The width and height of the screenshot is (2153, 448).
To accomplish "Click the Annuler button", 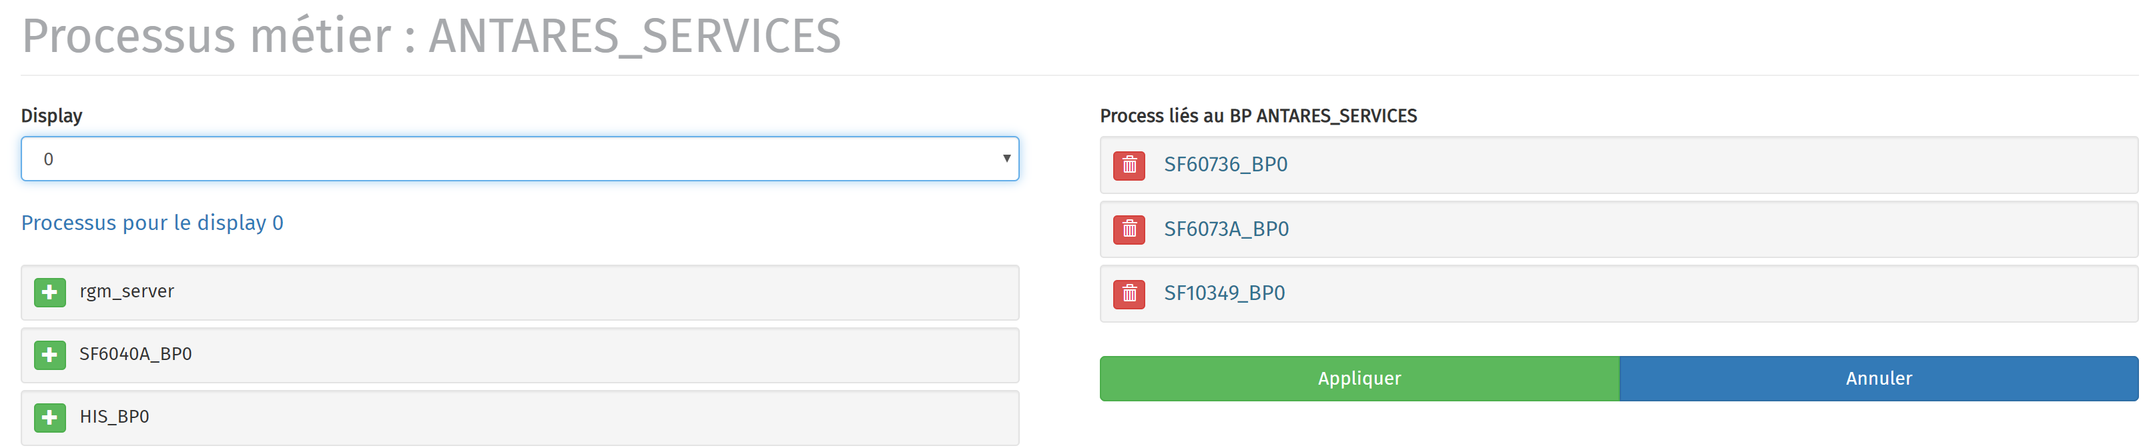I will [x=1879, y=379].
